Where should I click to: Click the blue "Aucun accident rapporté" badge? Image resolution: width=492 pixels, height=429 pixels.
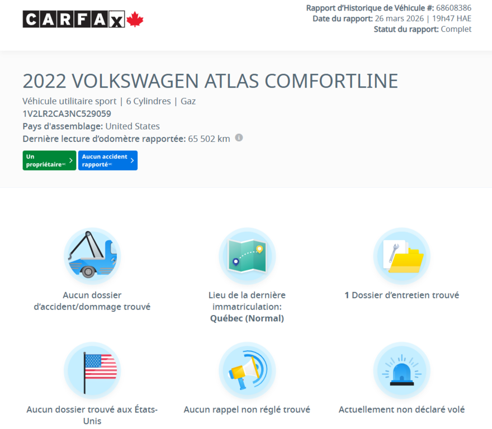coord(106,160)
